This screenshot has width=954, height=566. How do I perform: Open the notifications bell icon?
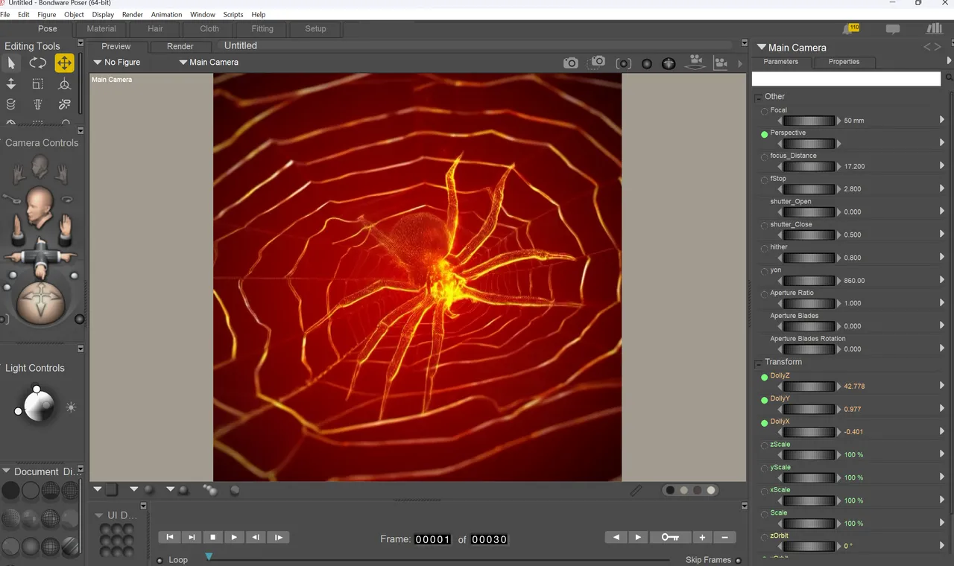click(850, 28)
